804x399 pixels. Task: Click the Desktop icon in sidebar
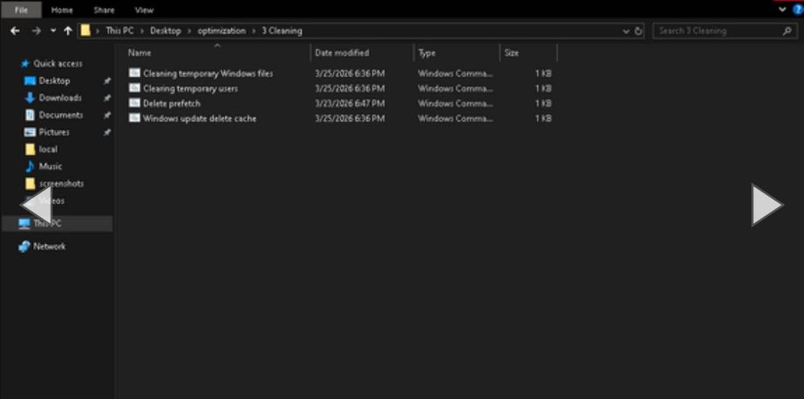31,80
